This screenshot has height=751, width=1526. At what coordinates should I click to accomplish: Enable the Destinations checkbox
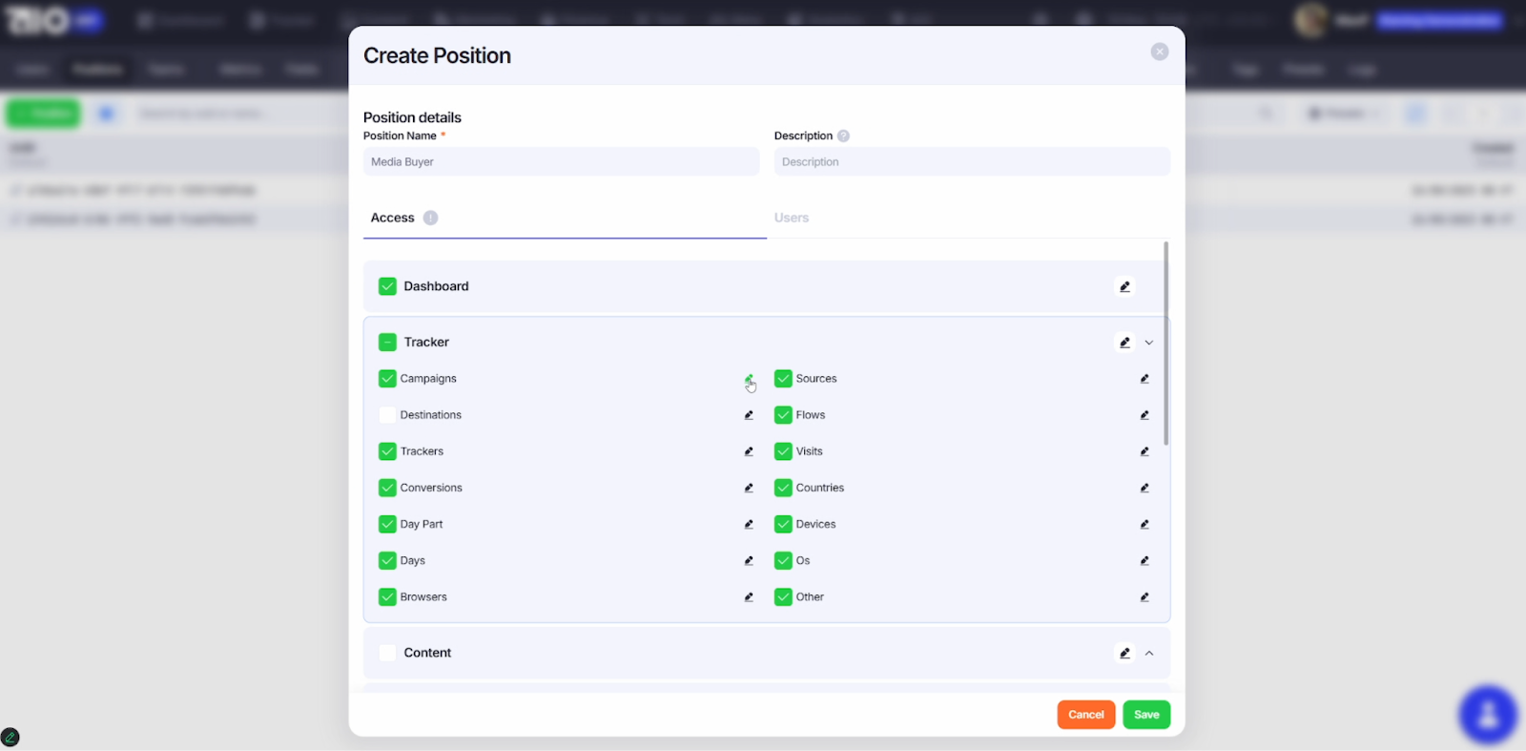387,415
